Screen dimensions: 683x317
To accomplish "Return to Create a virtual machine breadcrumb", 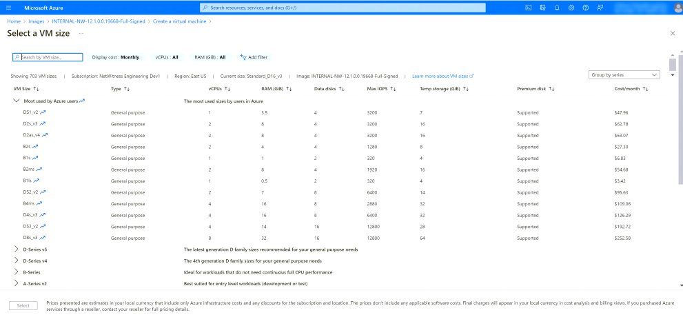I will [x=179, y=21].
